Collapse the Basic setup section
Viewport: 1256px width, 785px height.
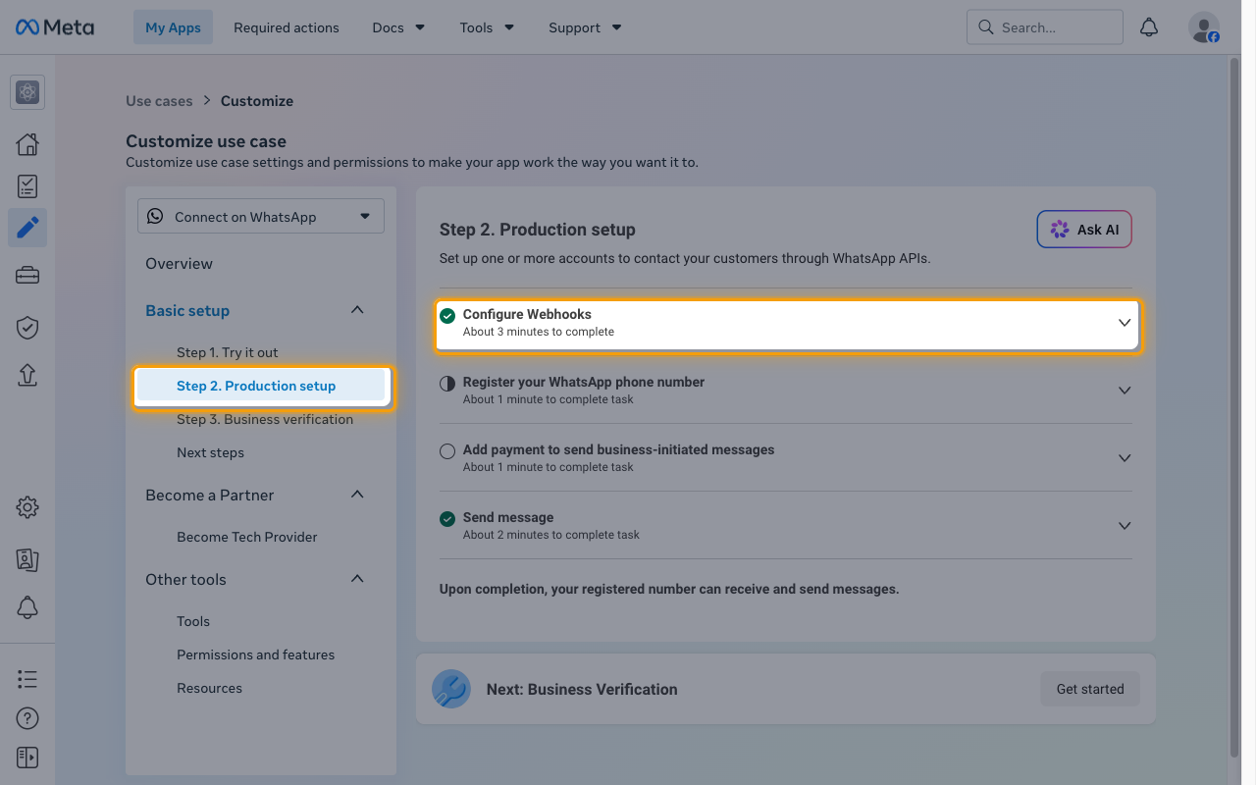(357, 310)
